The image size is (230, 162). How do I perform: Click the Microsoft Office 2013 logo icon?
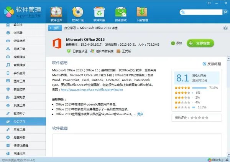point(57,43)
